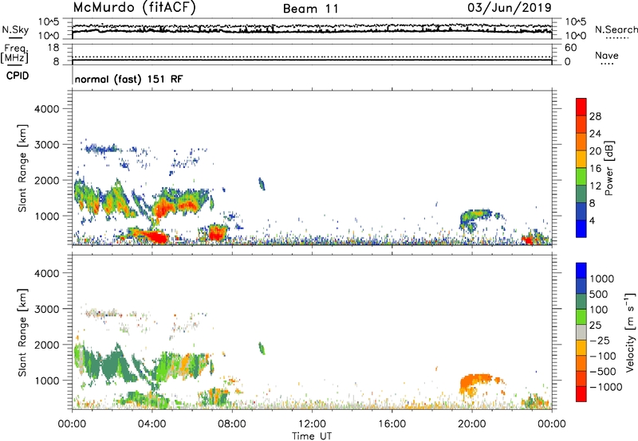Screen dimensions: 638x441
Task: Click the 'N.Search' legend label
Action: pos(616,29)
